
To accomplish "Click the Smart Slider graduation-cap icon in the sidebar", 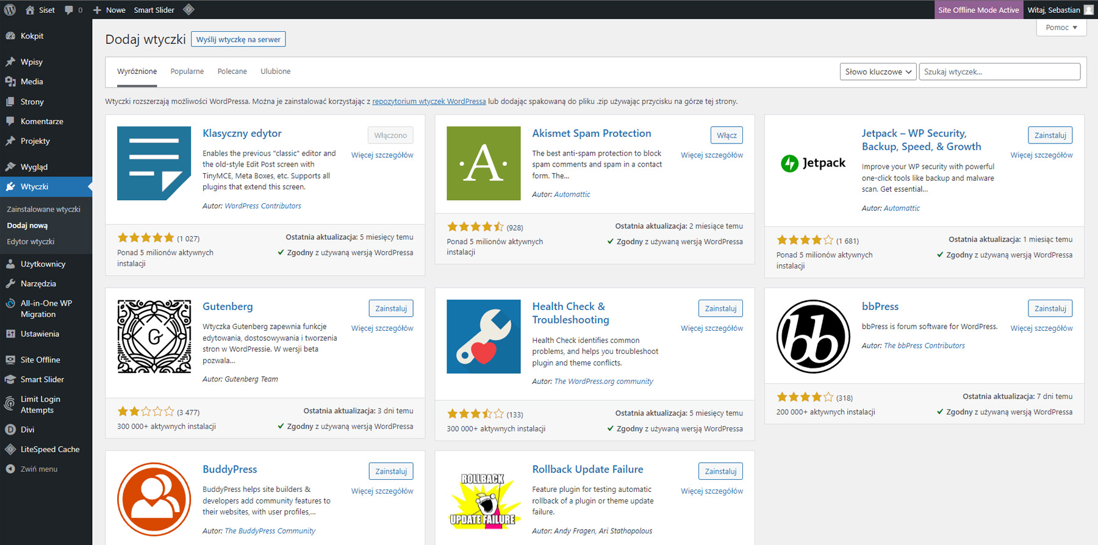I will (10, 379).
